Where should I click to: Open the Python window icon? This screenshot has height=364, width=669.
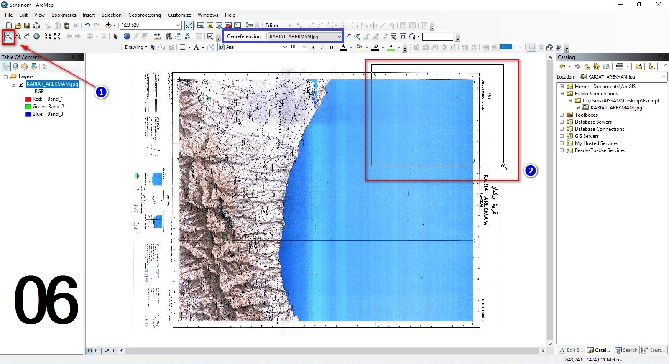point(237,25)
